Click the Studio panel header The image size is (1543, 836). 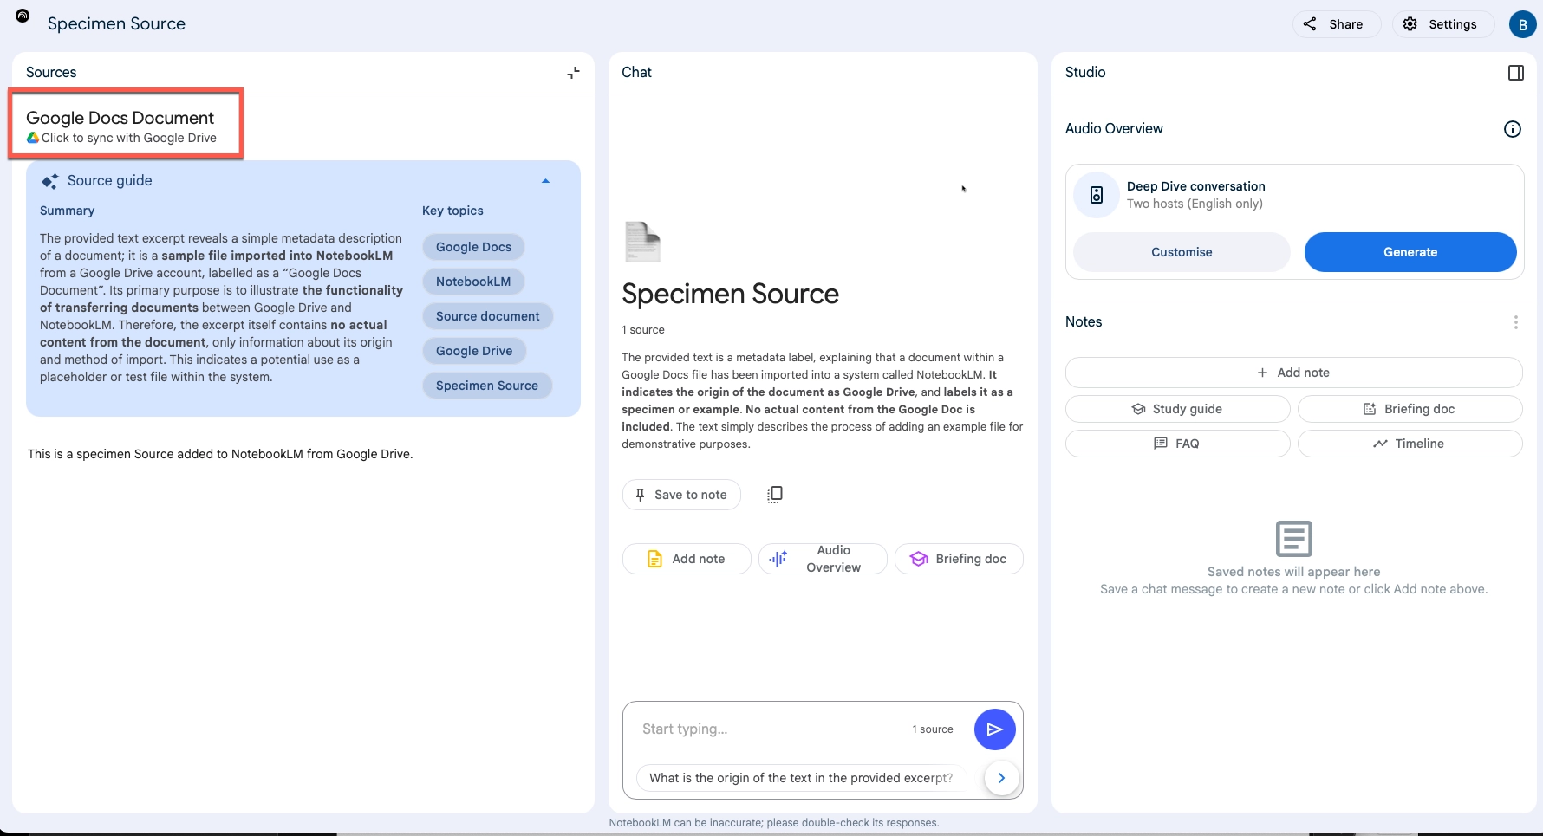(x=1085, y=73)
